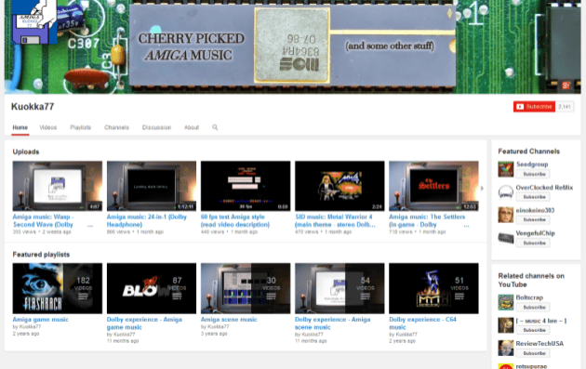Open the Blow playlist thumbnail with 87 videos
Screen dimensions: 586x369
click(x=152, y=288)
